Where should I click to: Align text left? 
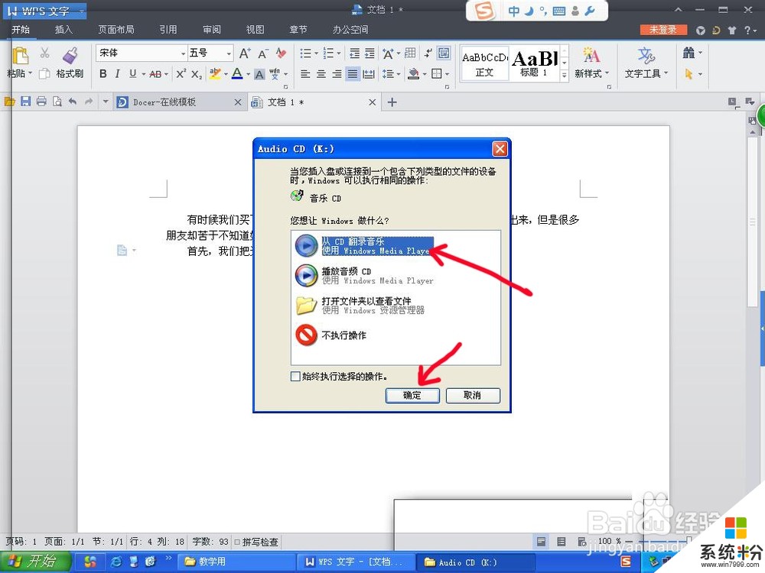coord(305,73)
